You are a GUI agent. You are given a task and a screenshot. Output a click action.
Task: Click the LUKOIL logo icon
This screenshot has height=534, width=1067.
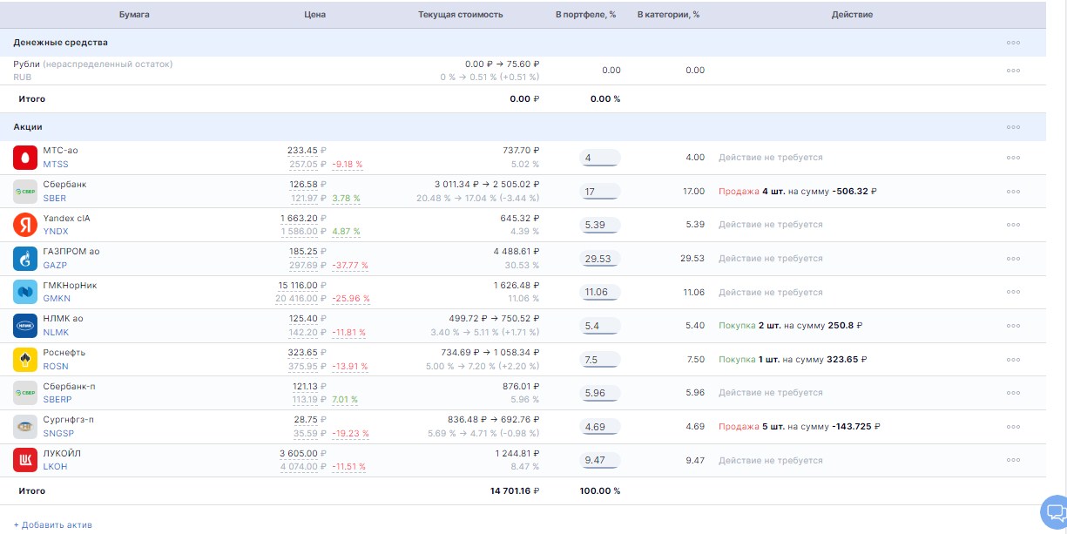(25, 460)
